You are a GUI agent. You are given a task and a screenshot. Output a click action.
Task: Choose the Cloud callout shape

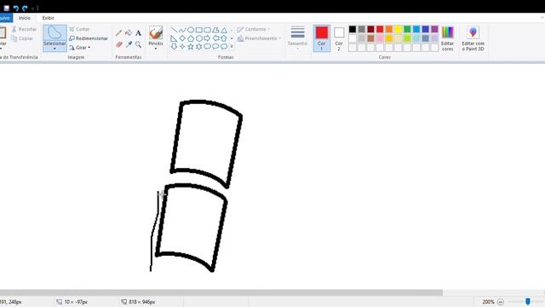[x=224, y=46]
